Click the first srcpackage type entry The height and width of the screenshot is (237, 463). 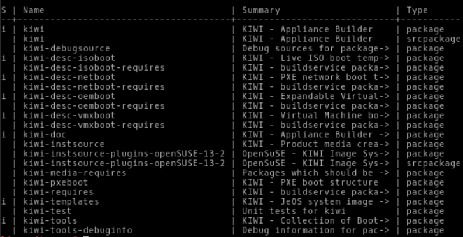[x=433, y=39]
